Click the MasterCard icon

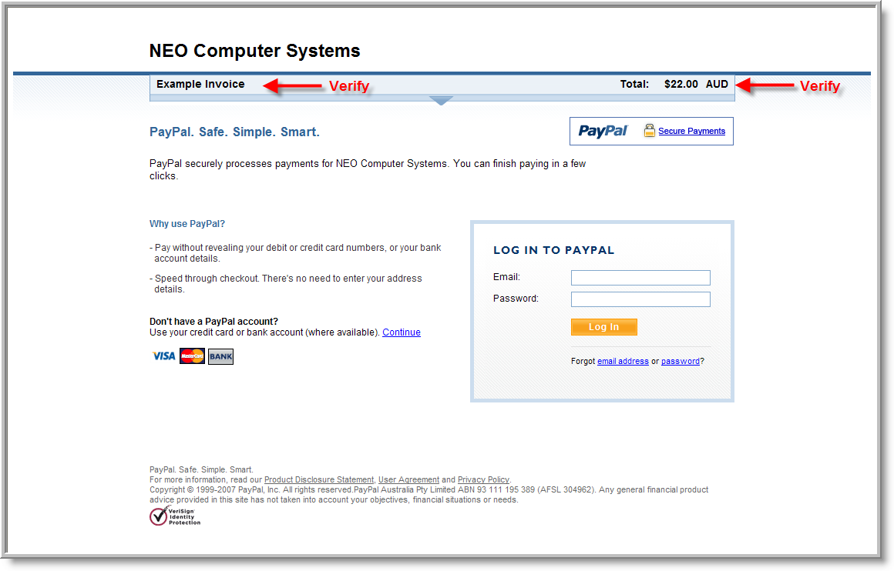click(192, 356)
